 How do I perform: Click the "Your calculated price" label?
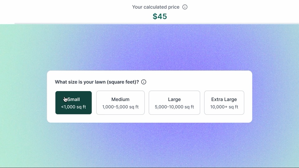pyautogui.click(x=156, y=7)
